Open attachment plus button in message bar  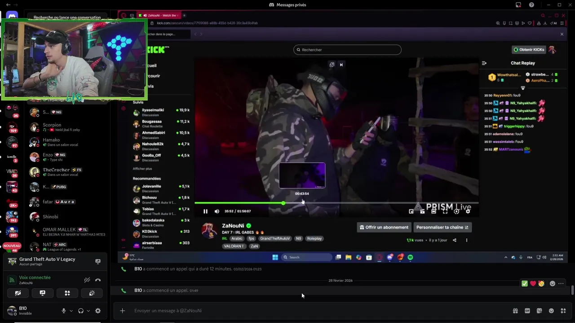click(x=122, y=310)
